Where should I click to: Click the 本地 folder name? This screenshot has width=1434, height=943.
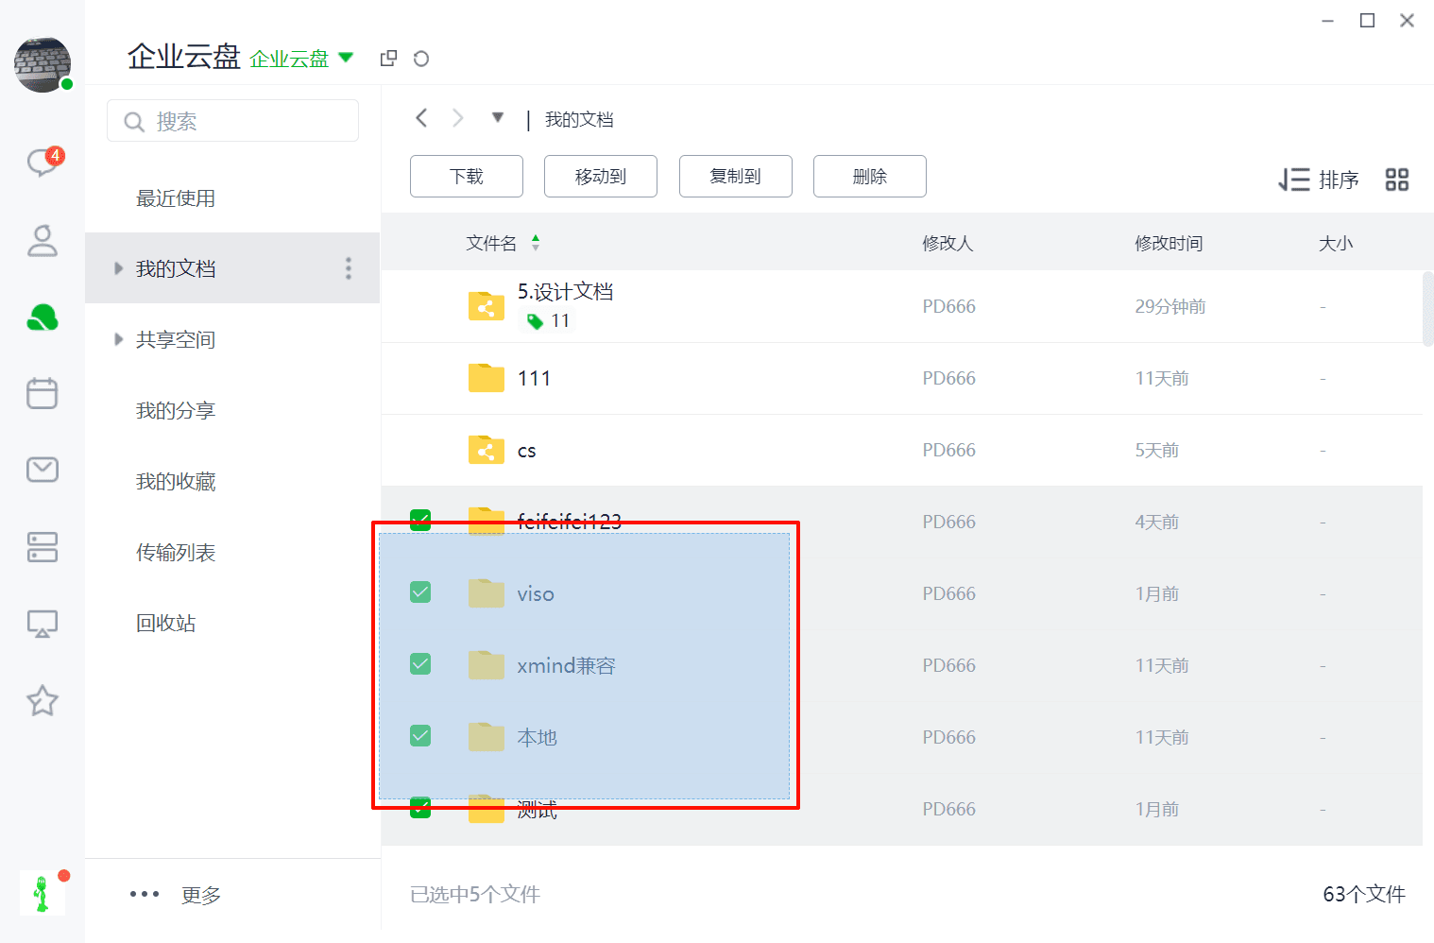pos(537,737)
